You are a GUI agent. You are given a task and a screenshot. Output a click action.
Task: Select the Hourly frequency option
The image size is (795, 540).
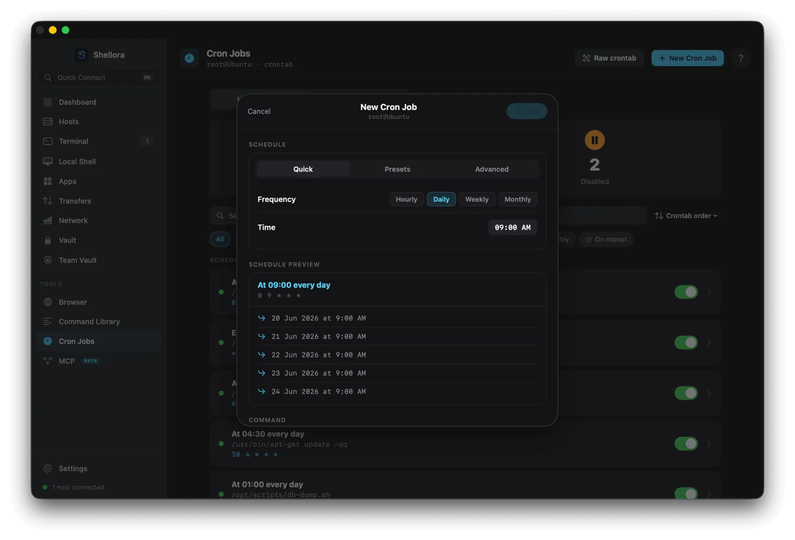coord(406,199)
